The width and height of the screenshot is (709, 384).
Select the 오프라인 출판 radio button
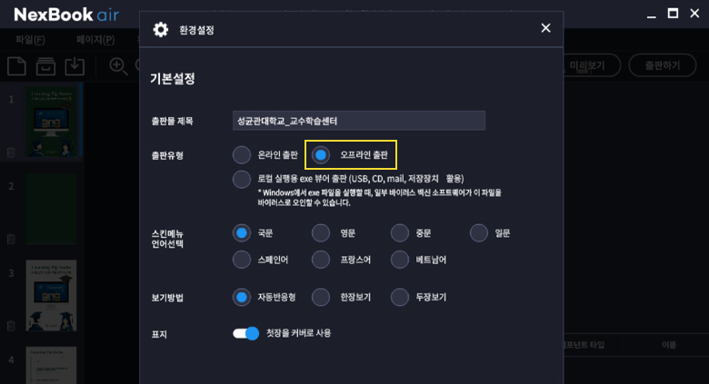click(x=321, y=155)
